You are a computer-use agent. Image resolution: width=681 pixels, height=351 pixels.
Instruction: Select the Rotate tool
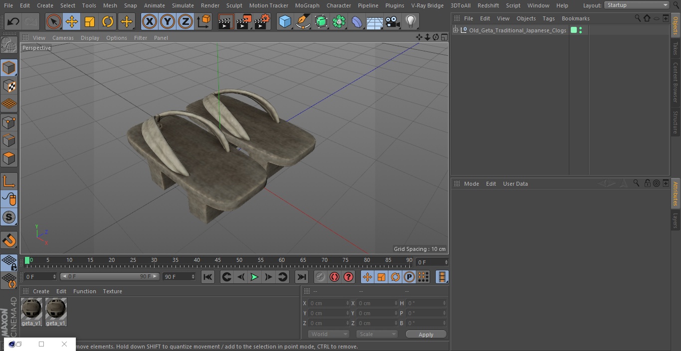tap(108, 21)
